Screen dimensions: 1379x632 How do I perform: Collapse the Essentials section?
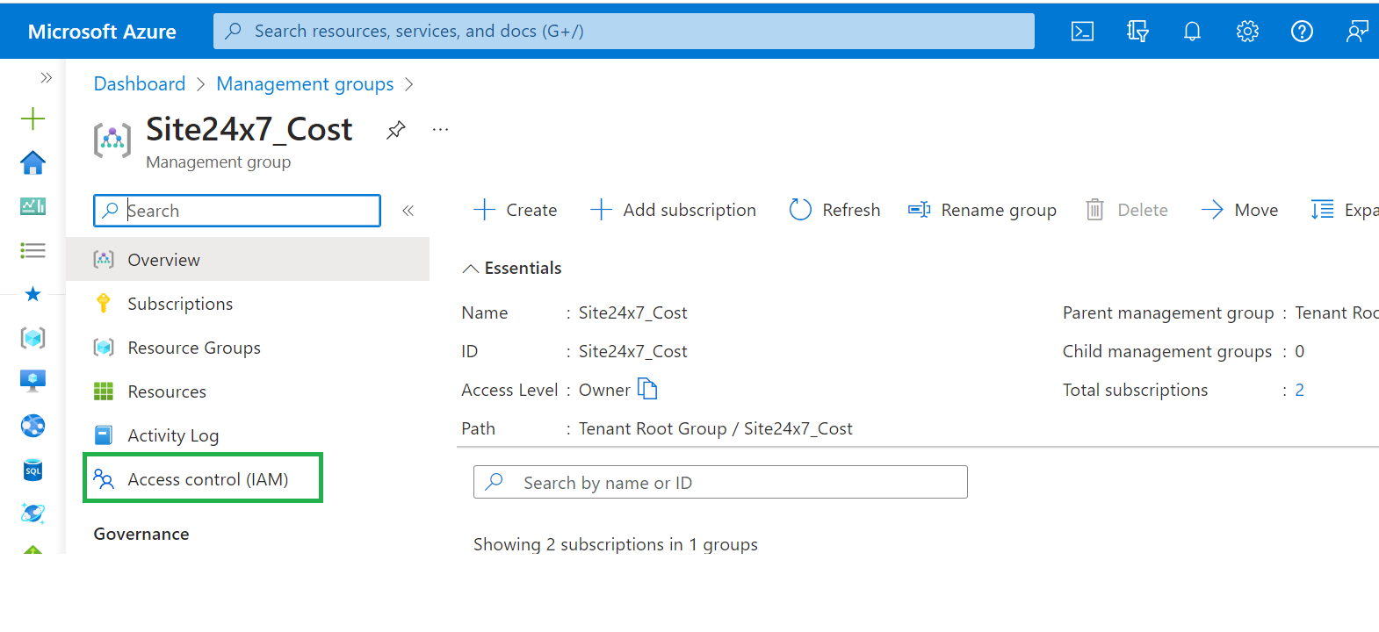tap(471, 269)
